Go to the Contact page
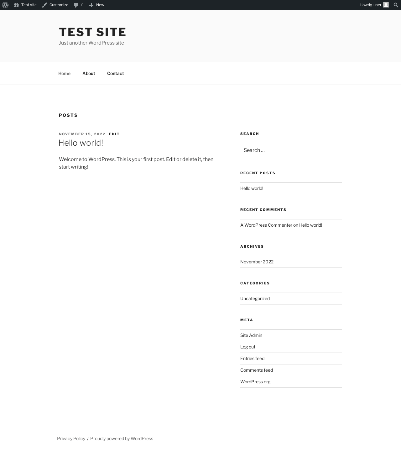This screenshot has width=401, height=453. 115,73
